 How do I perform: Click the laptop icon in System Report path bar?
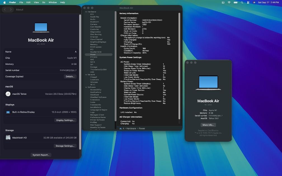[121, 129]
